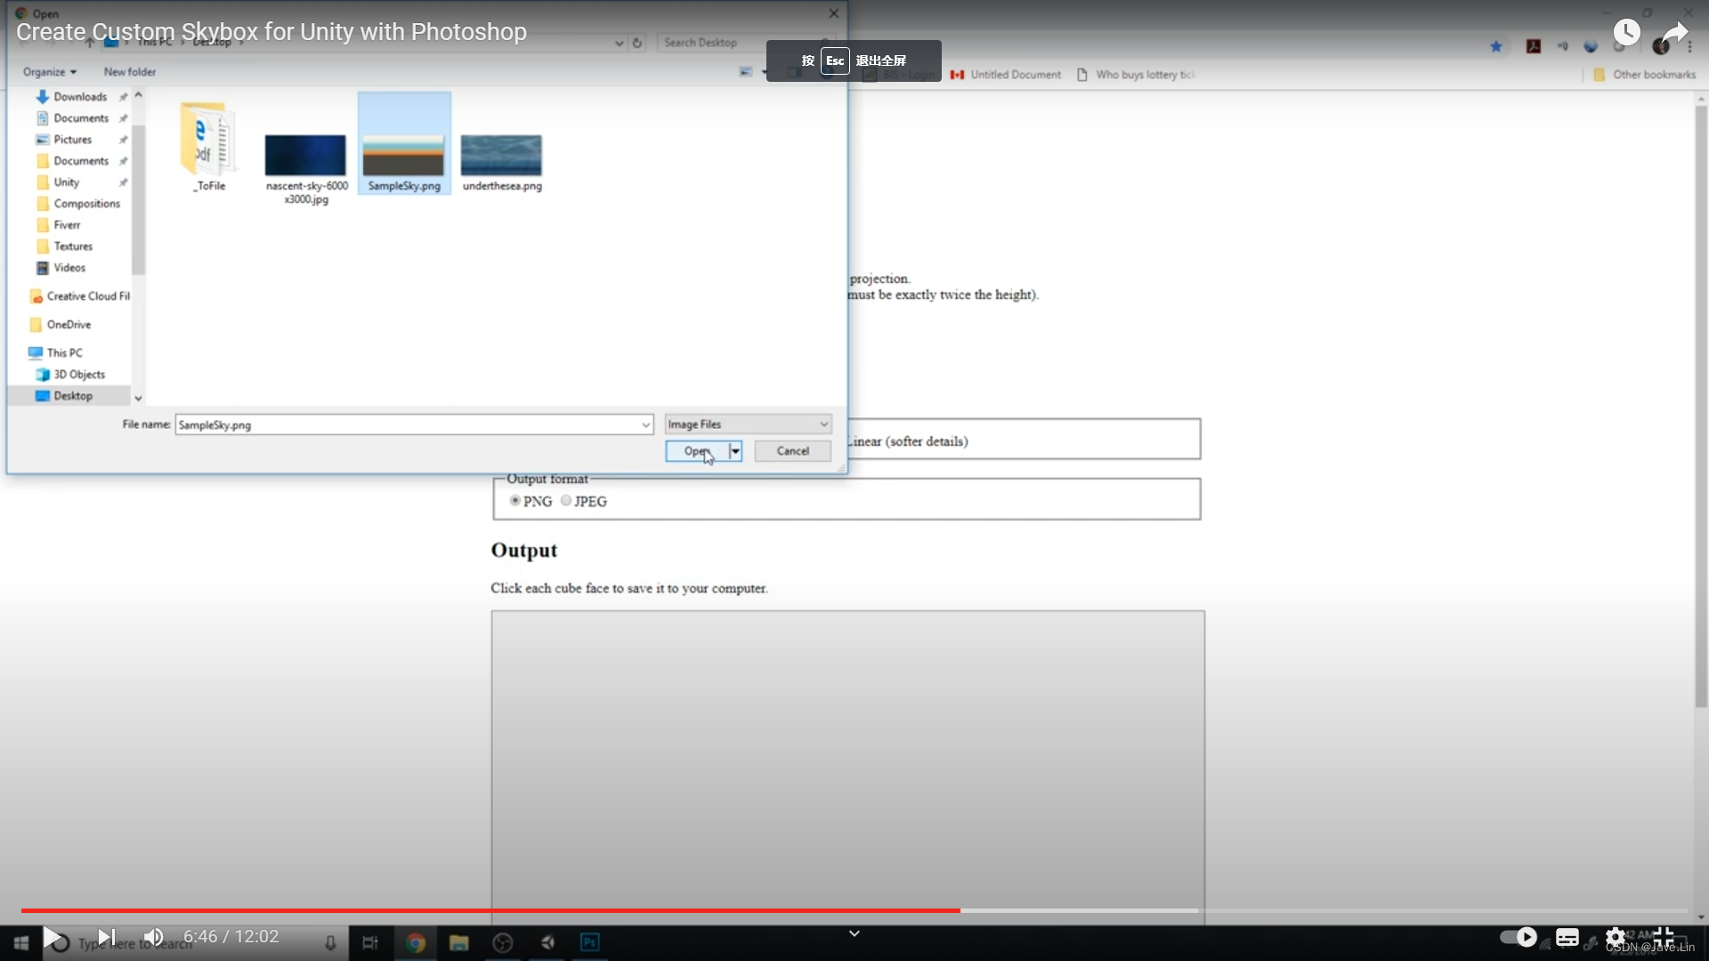
Task: Toggle the autoplay switch
Action: click(x=1519, y=937)
